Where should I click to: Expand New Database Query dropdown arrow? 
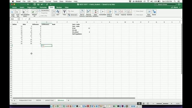(x=27, y=11)
